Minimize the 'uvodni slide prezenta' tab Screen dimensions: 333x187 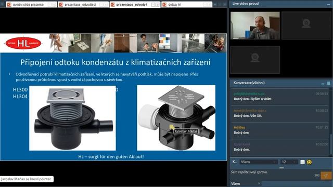pos(50,5)
